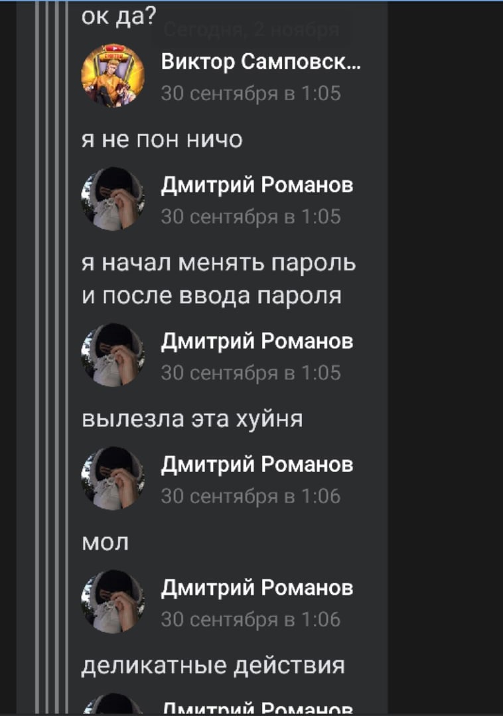Select the short message 'мол'

(x=105, y=542)
